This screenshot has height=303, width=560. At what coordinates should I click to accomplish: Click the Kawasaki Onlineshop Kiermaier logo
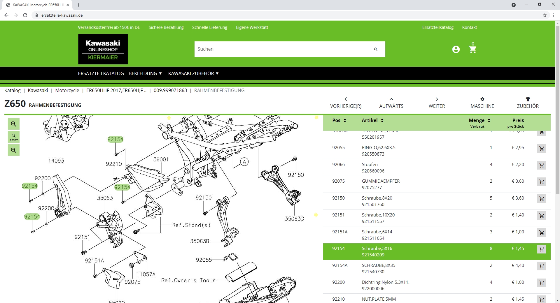(103, 49)
